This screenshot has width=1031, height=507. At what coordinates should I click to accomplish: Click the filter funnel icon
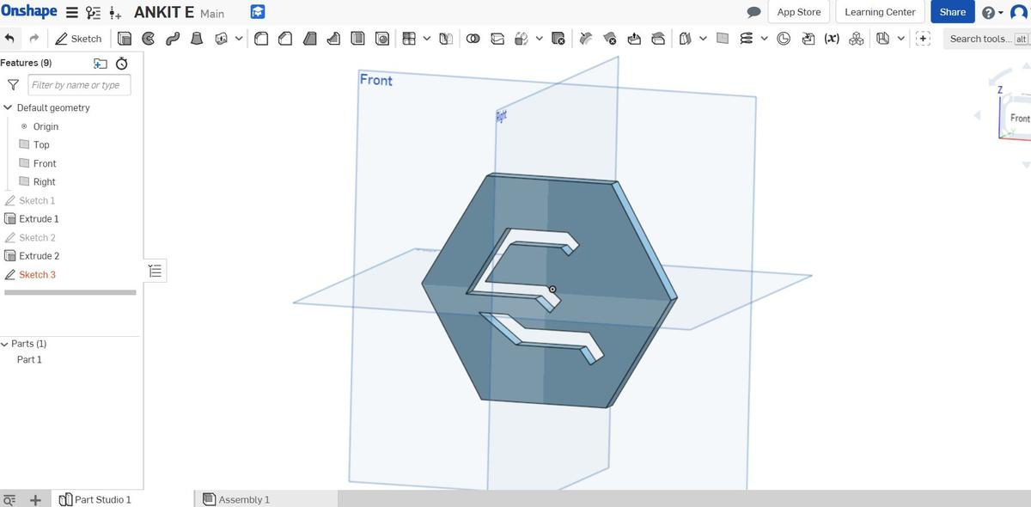pos(13,85)
